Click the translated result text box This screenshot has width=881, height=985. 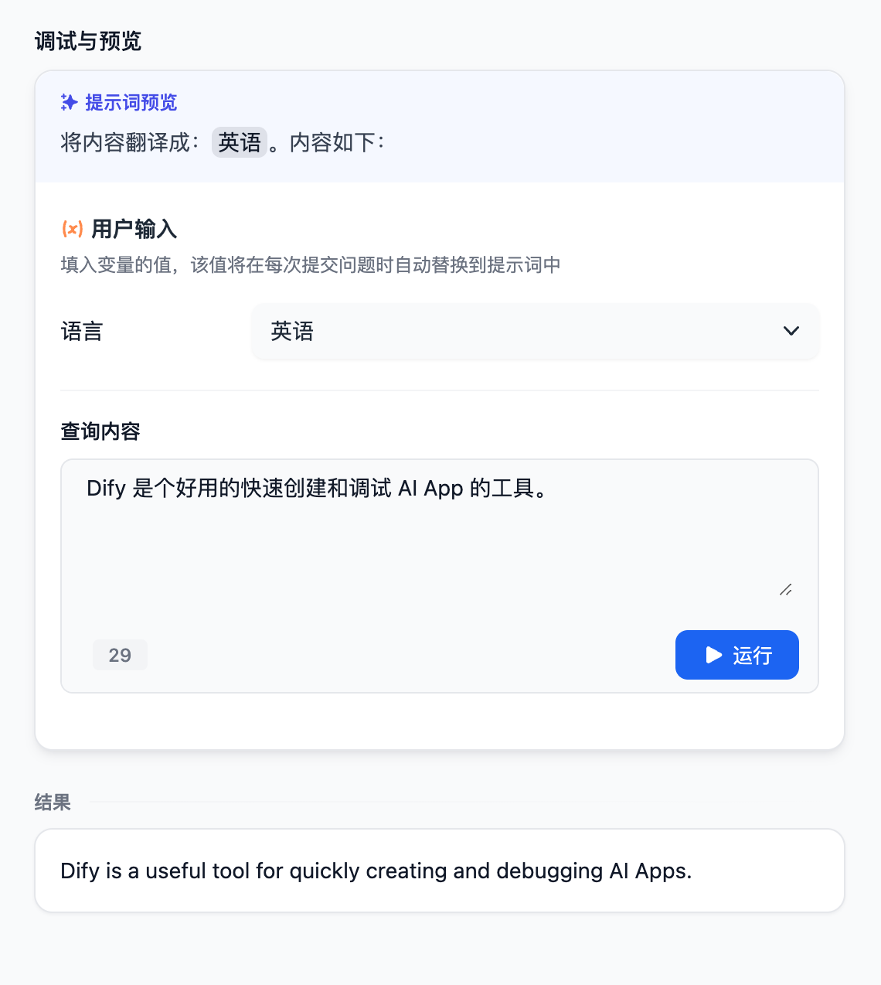(439, 871)
